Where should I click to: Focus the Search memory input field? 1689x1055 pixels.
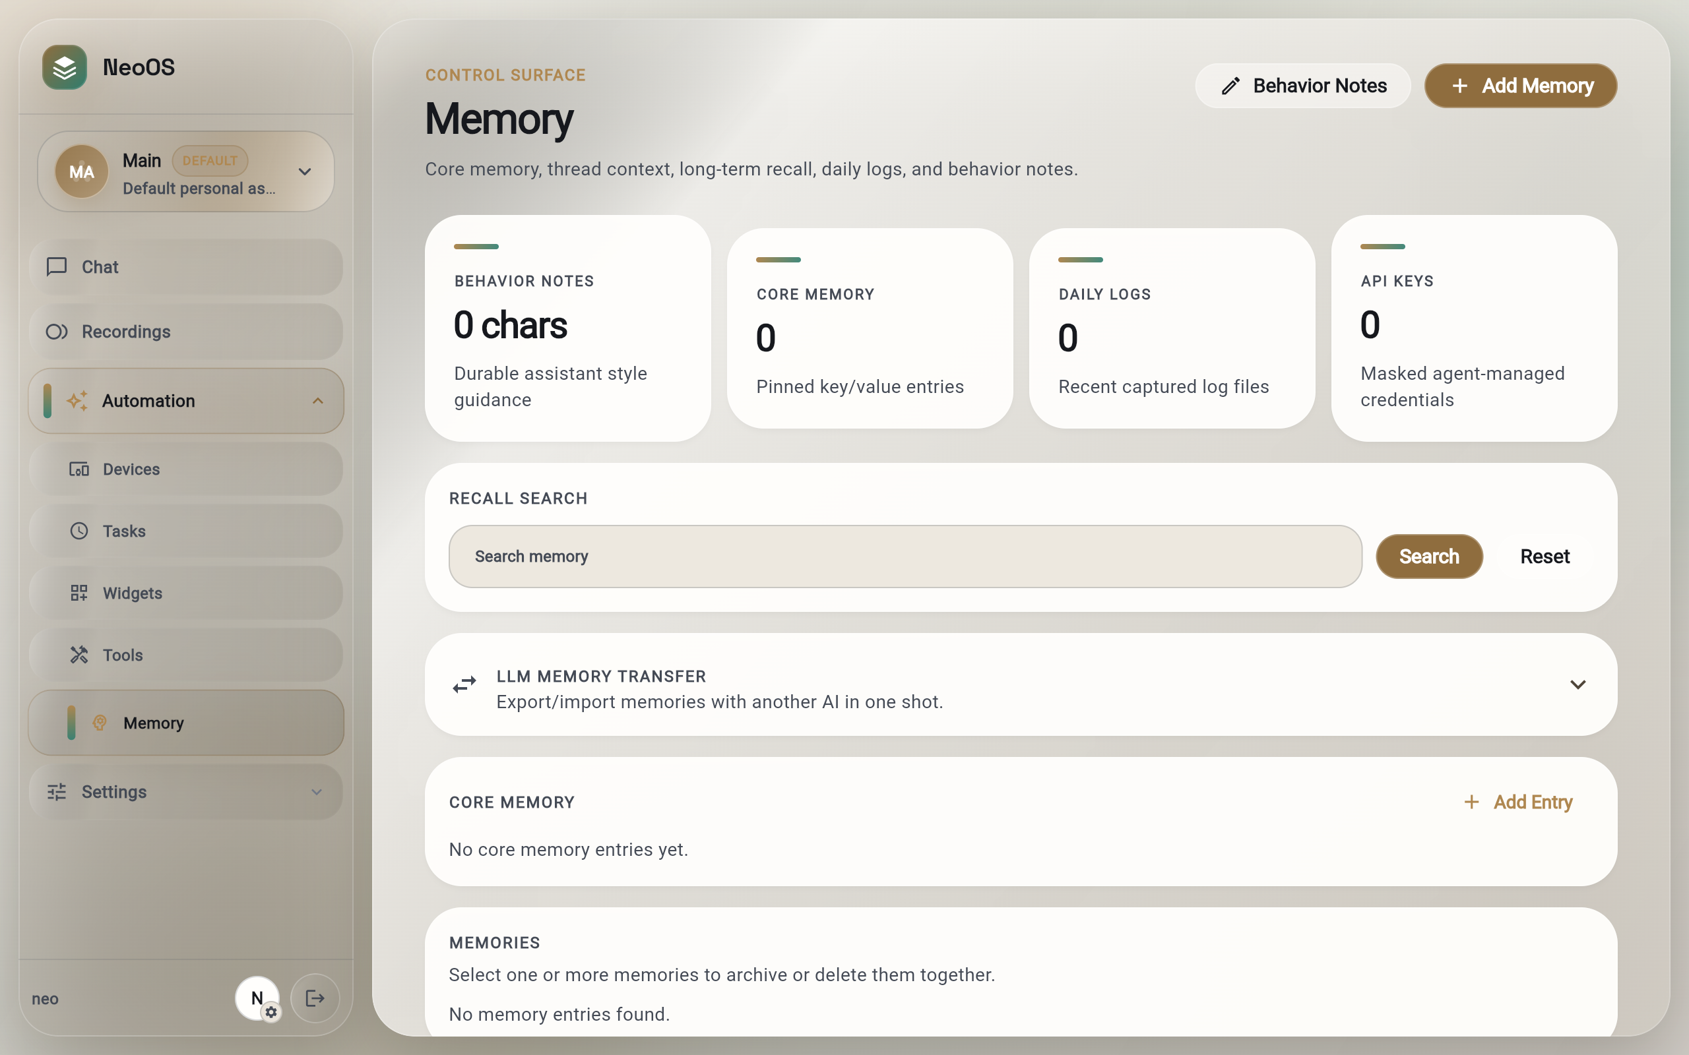[x=905, y=556]
